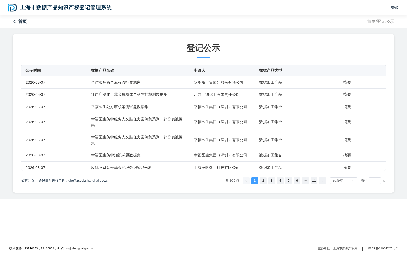Click the 共 109 条 total count

(232, 181)
